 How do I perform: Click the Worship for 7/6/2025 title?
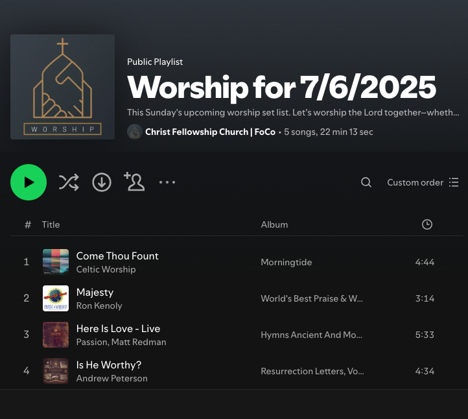pos(281,87)
